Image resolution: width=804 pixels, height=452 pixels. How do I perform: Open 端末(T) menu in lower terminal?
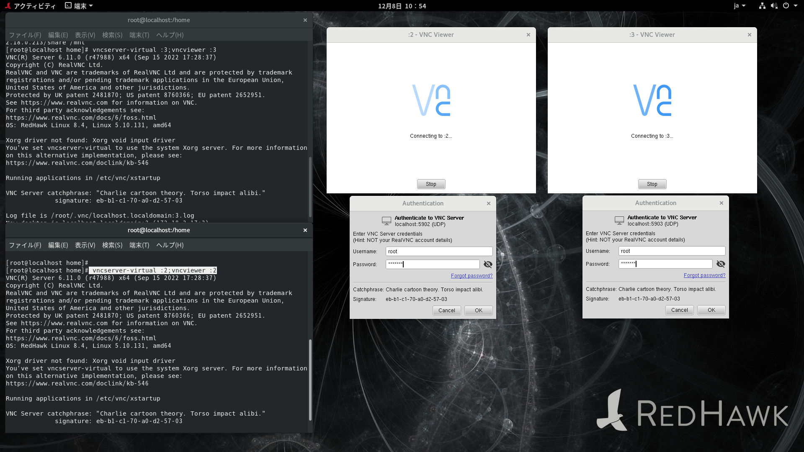[x=139, y=245]
